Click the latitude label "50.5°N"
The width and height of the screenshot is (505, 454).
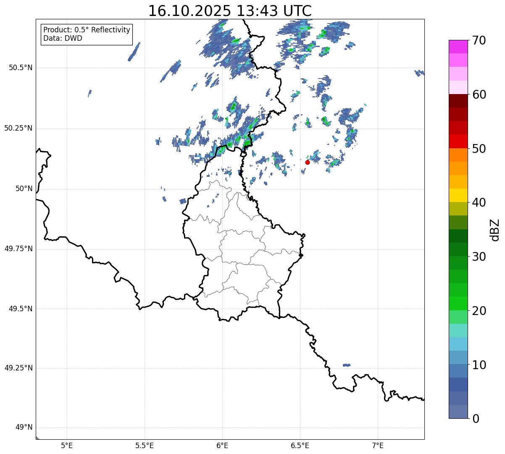pyautogui.click(x=20, y=68)
